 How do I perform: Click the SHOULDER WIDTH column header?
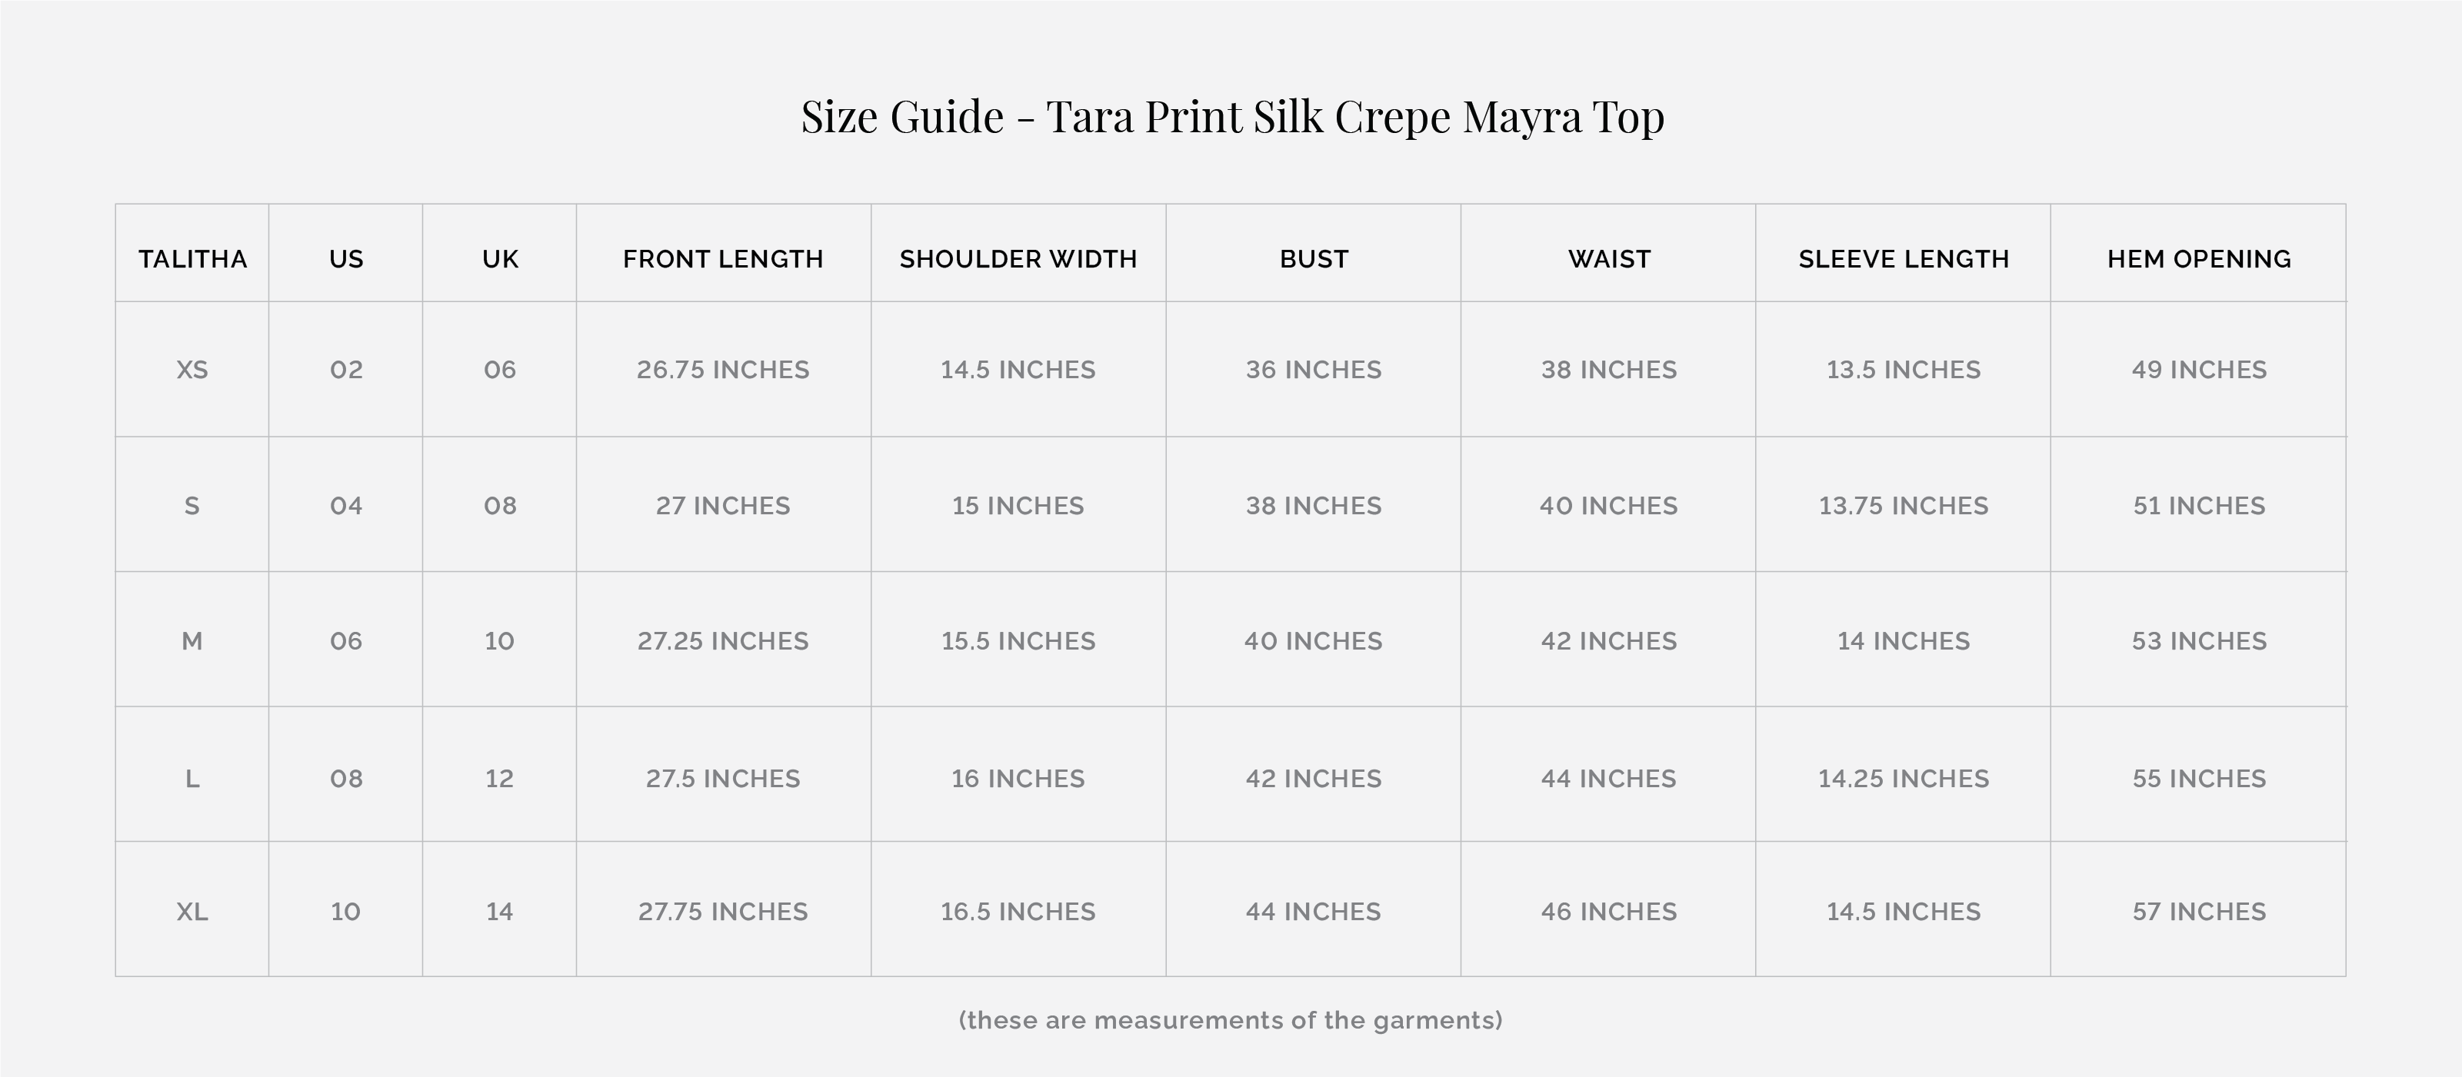point(1018,259)
